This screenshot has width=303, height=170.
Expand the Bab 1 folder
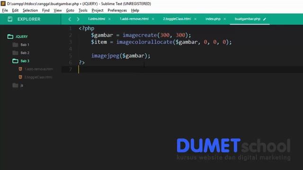pos(25,45)
